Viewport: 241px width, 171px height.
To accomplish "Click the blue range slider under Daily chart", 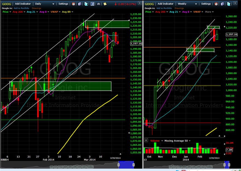I will [x=126, y=165].
